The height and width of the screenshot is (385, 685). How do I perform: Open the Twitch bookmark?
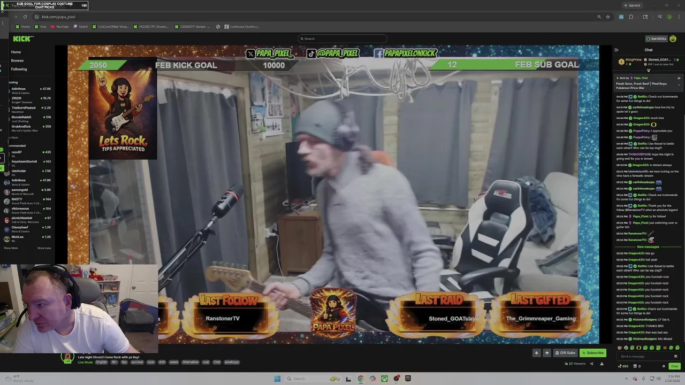(81, 27)
